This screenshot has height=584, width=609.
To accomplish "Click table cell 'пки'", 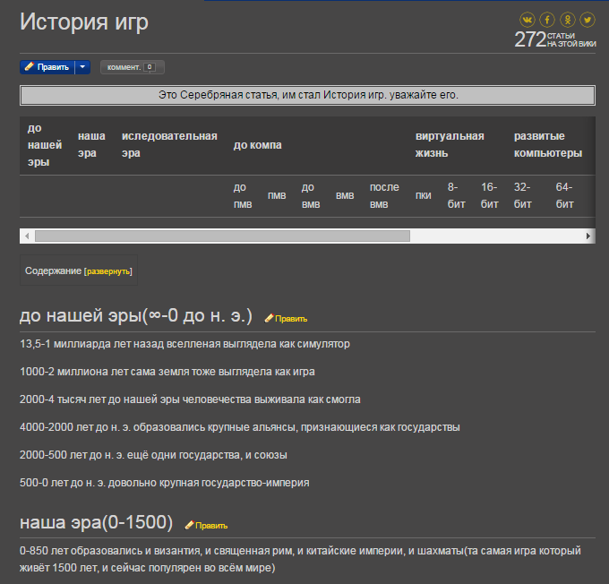I will coord(424,196).
